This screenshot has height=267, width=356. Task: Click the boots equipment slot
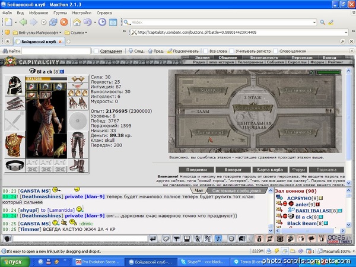pyautogui.click(x=78, y=166)
